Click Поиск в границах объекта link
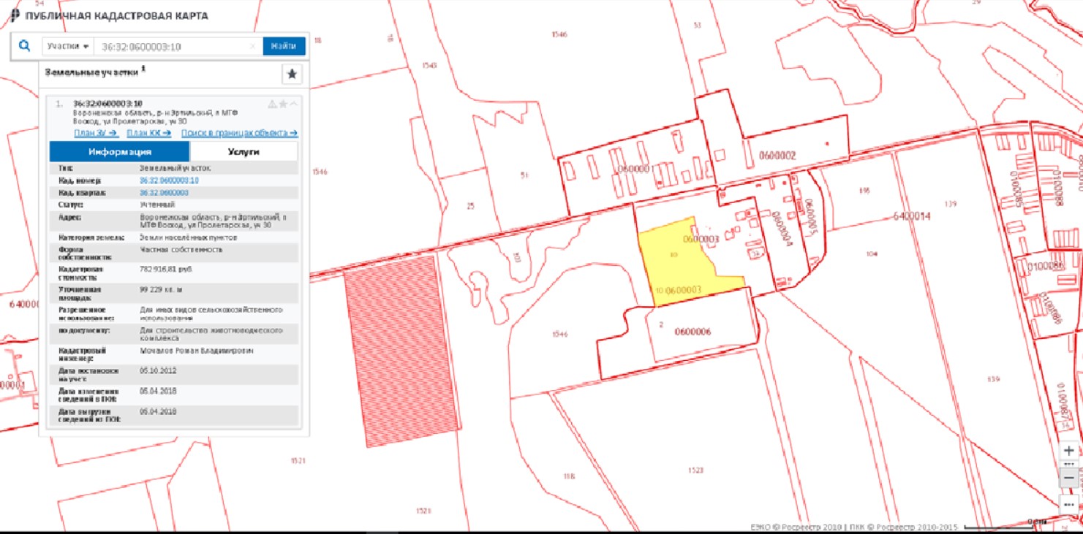The image size is (1083, 534). [x=239, y=133]
